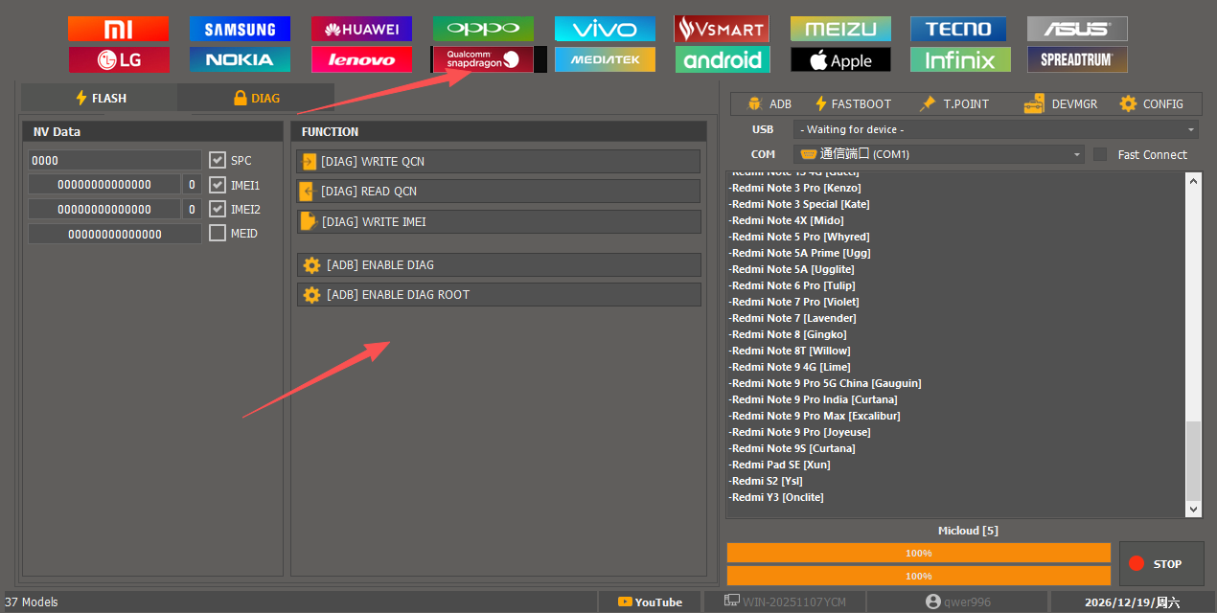The width and height of the screenshot is (1217, 613).
Task: Toggle the IMEI2 checkbox
Action: click(218, 209)
